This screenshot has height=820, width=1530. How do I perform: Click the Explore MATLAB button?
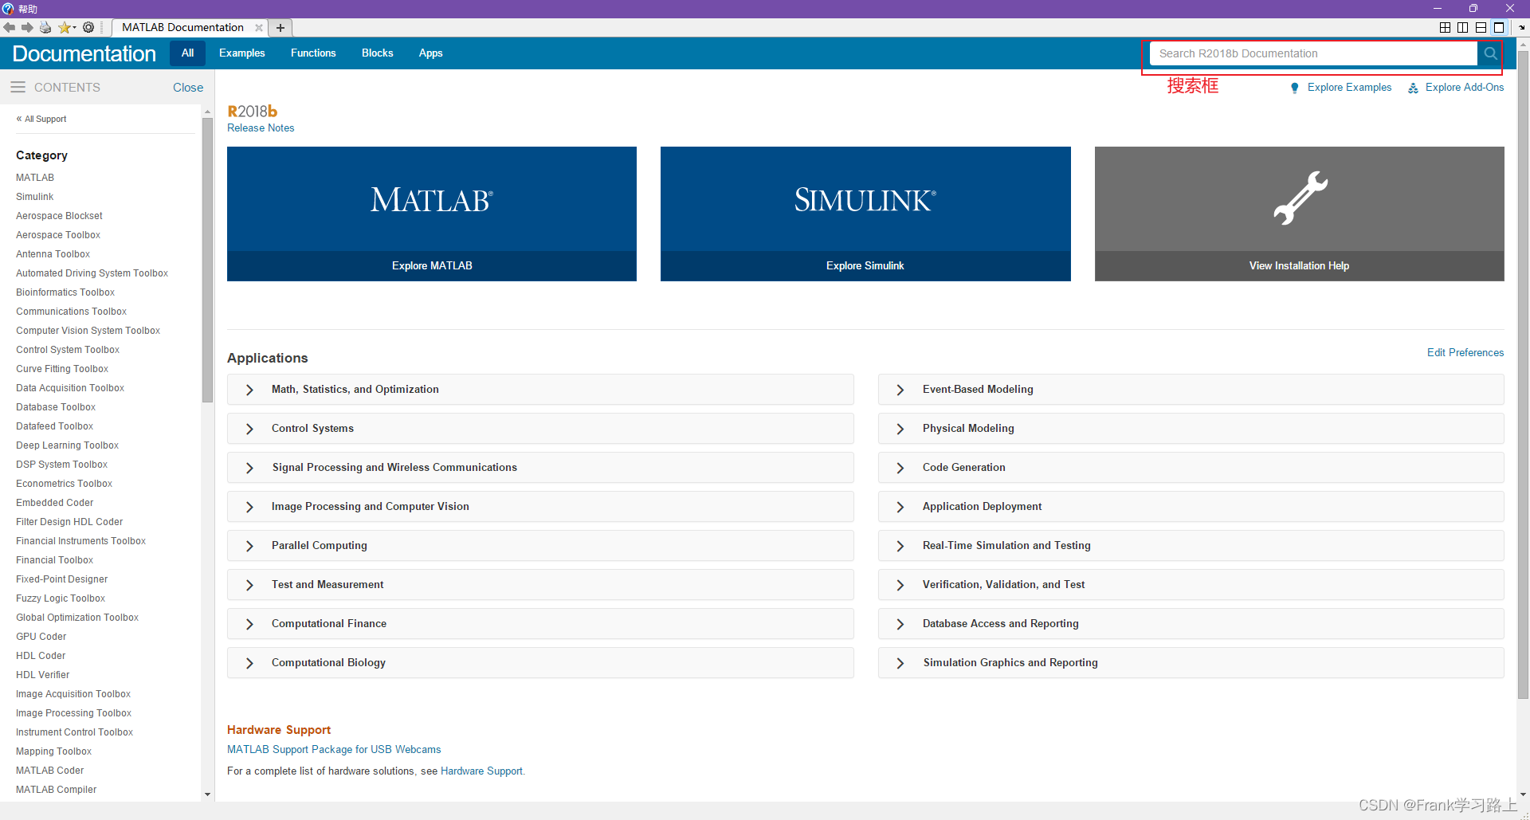432,266
